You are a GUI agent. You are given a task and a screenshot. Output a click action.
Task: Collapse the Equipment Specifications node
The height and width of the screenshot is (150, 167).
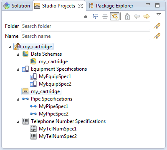point(18,69)
